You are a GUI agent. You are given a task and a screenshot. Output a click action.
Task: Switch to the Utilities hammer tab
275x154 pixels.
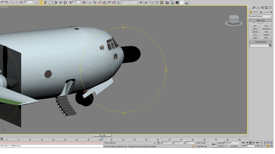[271, 7]
